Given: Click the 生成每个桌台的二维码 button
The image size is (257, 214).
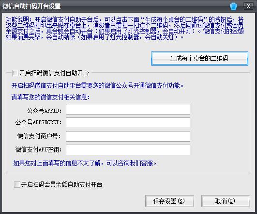Looking at the screenshot, I should click(x=199, y=58).
